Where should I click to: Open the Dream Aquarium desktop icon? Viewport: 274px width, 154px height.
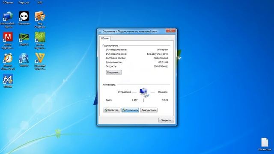point(40,41)
